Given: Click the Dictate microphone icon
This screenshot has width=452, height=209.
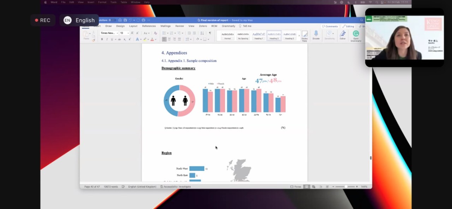Looking at the screenshot, I should coord(316,34).
